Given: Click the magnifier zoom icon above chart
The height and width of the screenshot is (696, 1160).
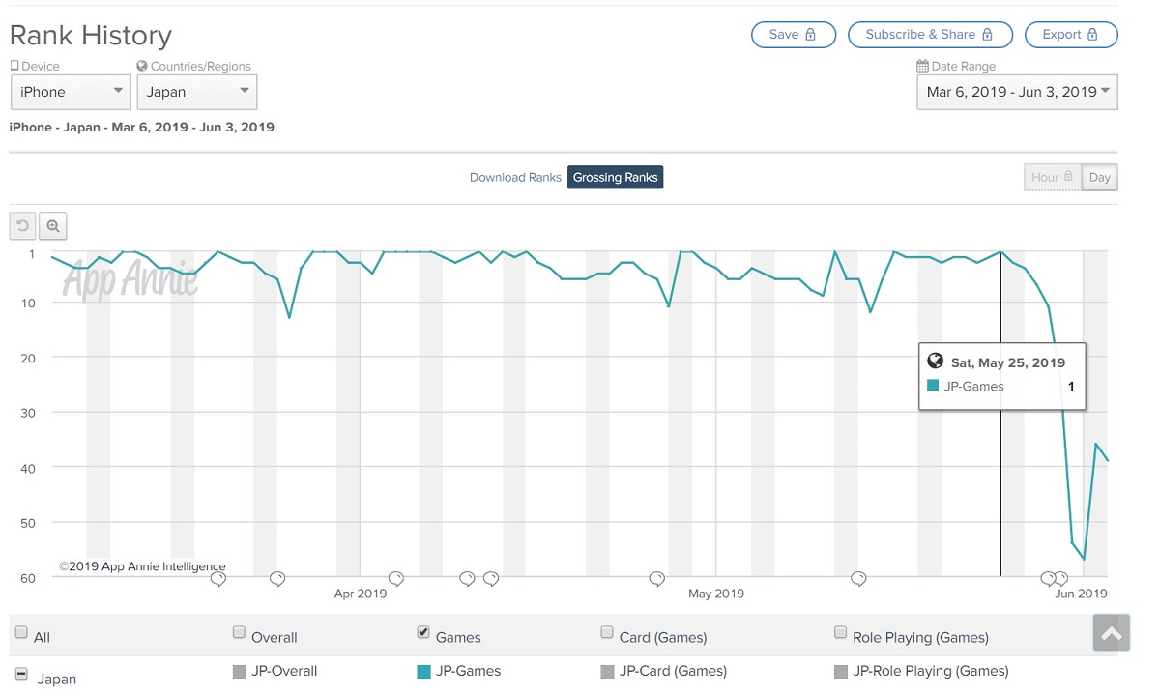Looking at the screenshot, I should click(x=53, y=225).
